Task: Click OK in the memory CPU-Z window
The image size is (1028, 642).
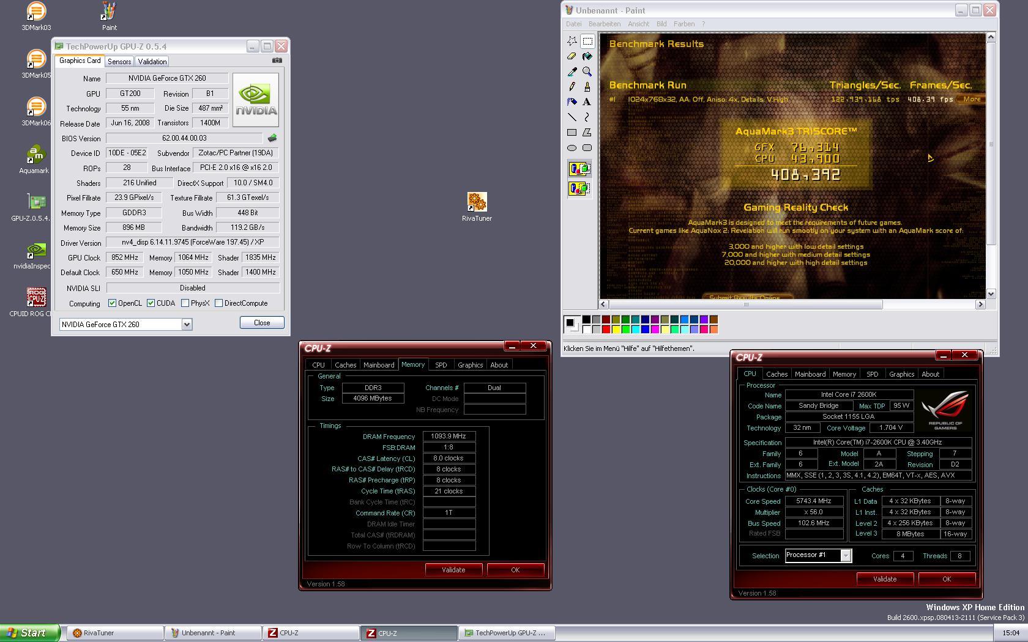Action: (515, 570)
